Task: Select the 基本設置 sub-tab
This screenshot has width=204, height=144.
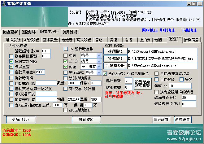Action: pos(50,40)
